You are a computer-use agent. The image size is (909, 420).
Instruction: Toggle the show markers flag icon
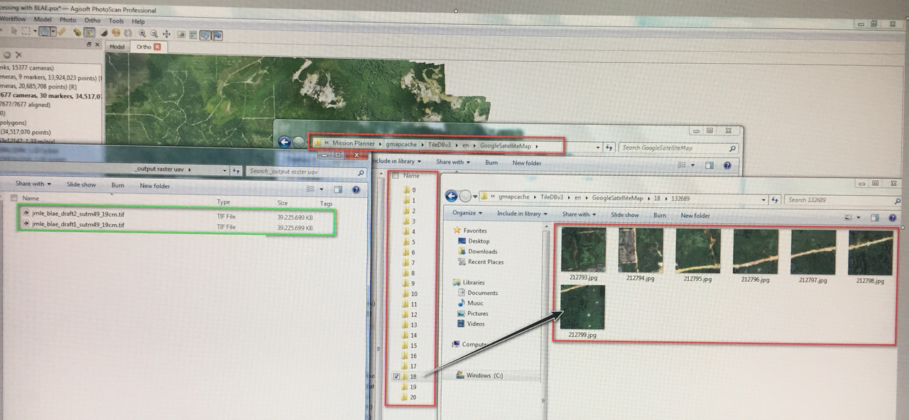click(x=217, y=35)
